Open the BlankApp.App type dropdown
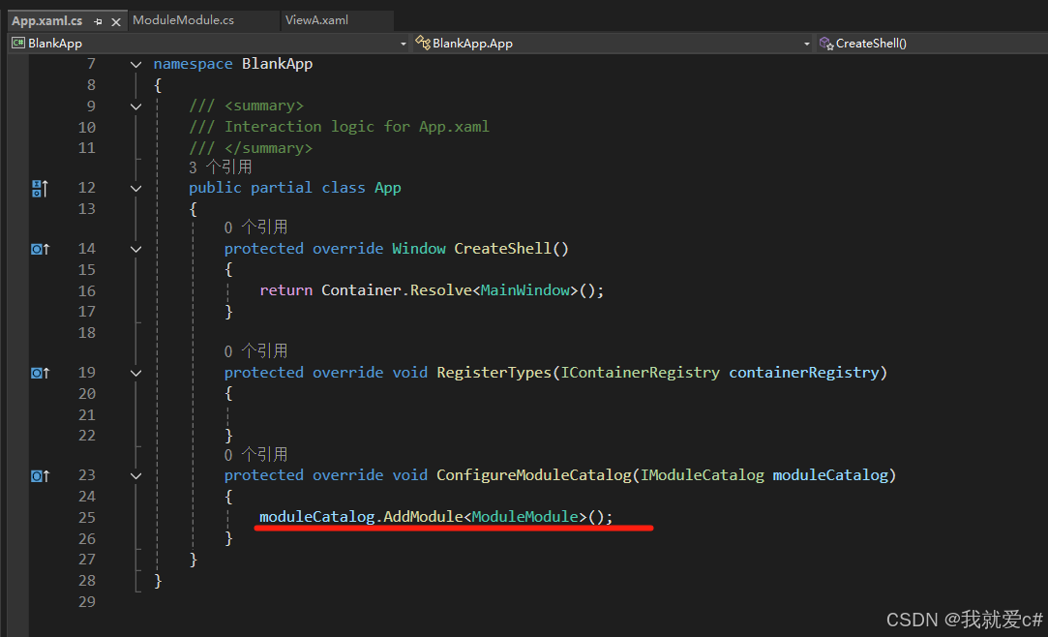The height and width of the screenshot is (637, 1048). (807, 43)
